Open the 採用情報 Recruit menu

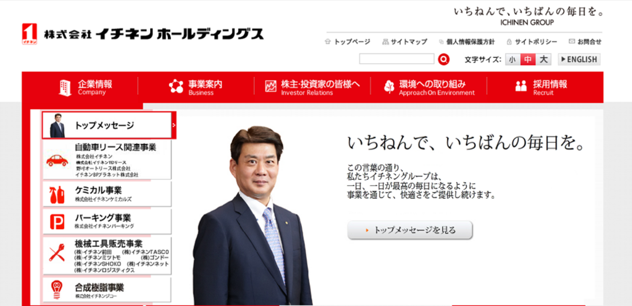pos(541,87)
